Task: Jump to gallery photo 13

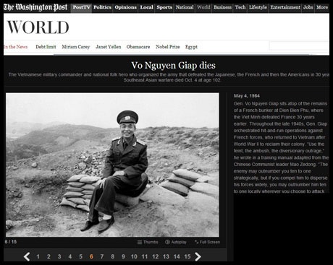Action: pyautogui.click(x=166, y=256)
